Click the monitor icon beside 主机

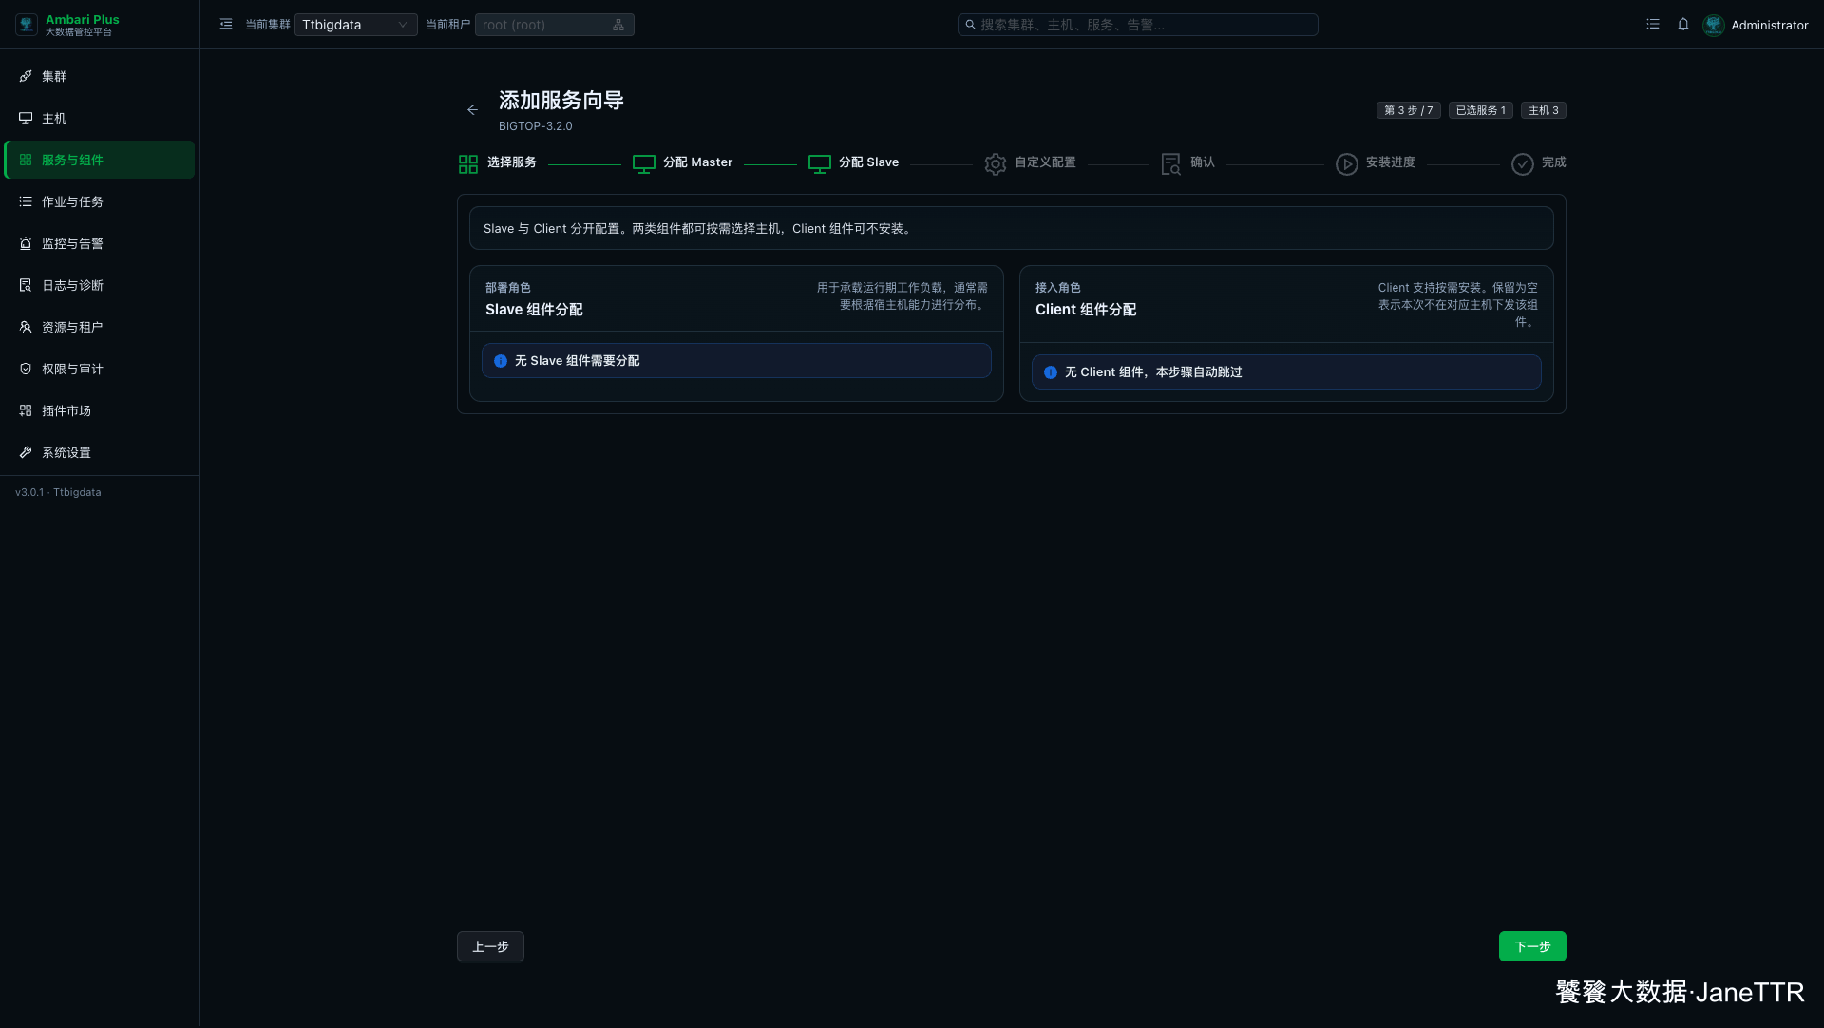pos(26,118)
